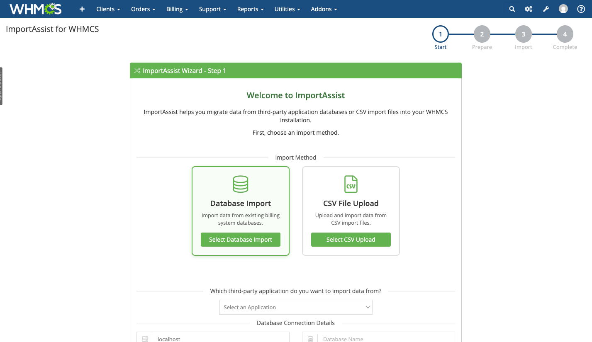592x342 pixels.
Task: Expand the Clients menu
Action: click(x=108, y=9)
